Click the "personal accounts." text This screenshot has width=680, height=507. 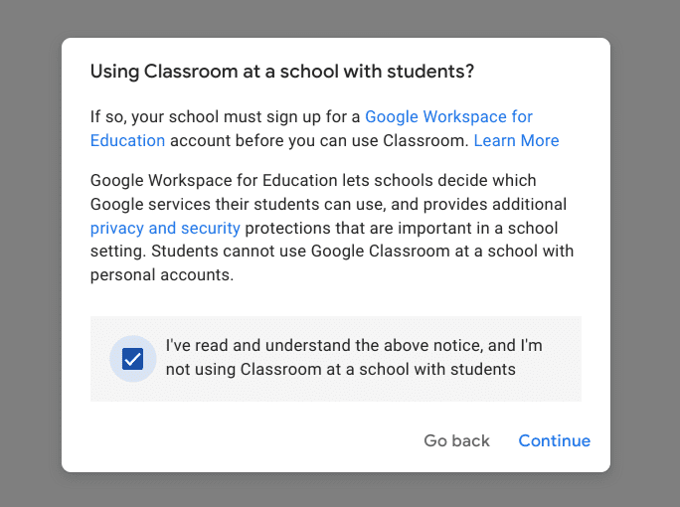coord(162,274)
